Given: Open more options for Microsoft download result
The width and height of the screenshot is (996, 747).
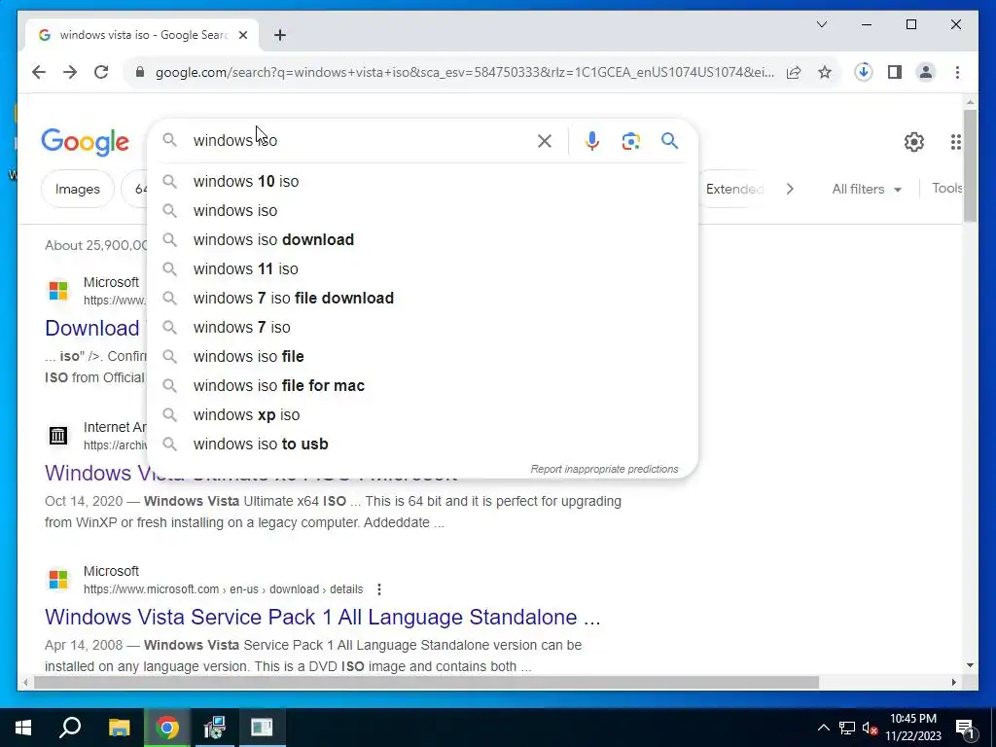Looking at the screenshot, I should pos(379,589).
